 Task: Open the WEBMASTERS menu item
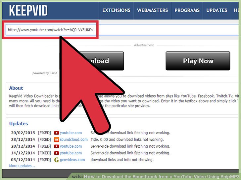coord(153,10)
